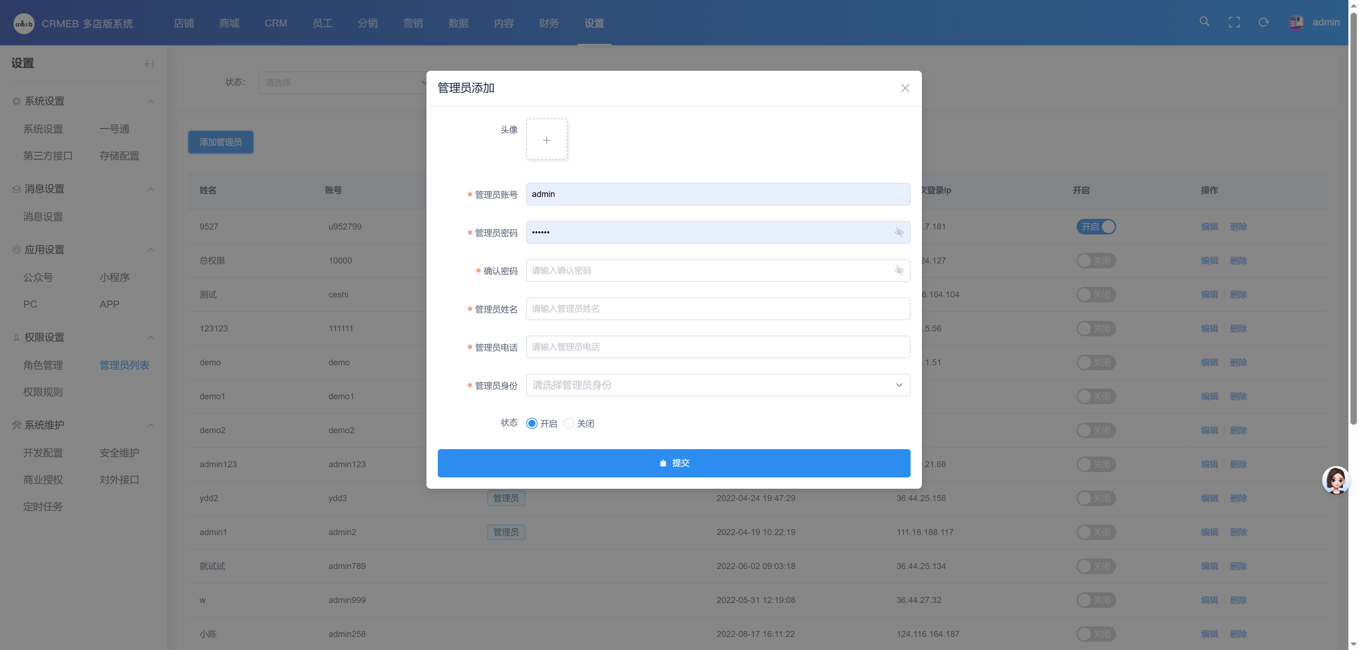Click the CRMEB logo icon

[x=24, y=24]
